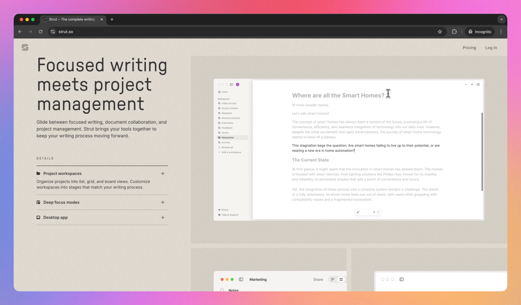This screenshot has height=305, width=521.
Task: Select the Strut browser tab
Action: point(73,20)
